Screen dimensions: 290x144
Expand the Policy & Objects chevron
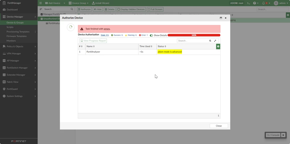[35, 46]
